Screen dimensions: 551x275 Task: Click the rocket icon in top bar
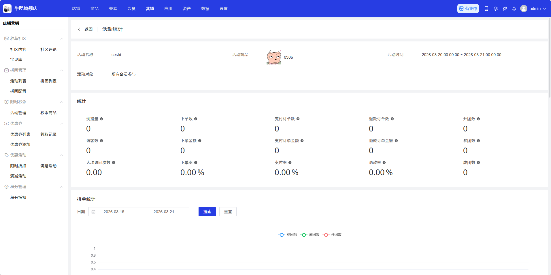(505, 9)
